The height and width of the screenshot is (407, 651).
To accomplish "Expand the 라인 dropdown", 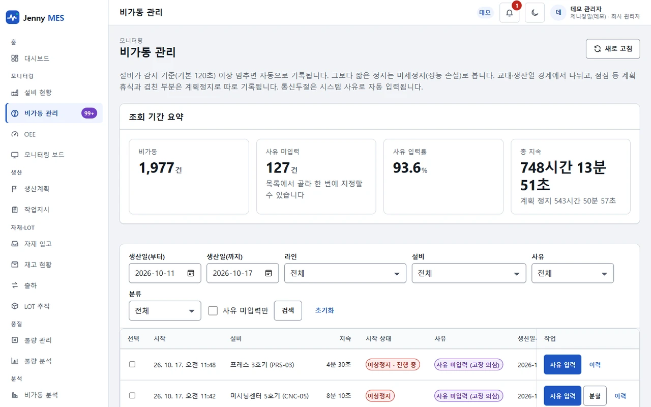I will point(345,273).
